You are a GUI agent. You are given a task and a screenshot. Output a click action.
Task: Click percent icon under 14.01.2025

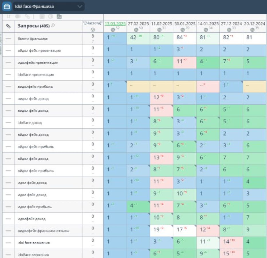click(x=206, y=30)
